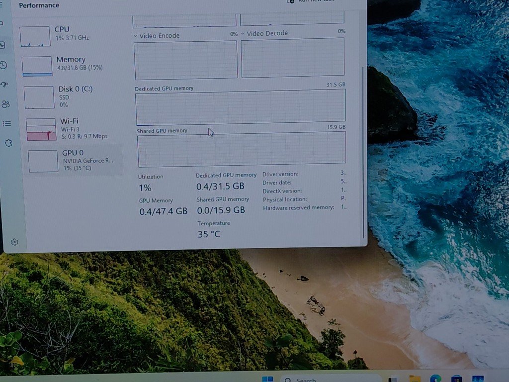Viewport: 509px width, 382px height.
Task: Click the Dedicated GPU memory graph
Action: coord(240,107)
